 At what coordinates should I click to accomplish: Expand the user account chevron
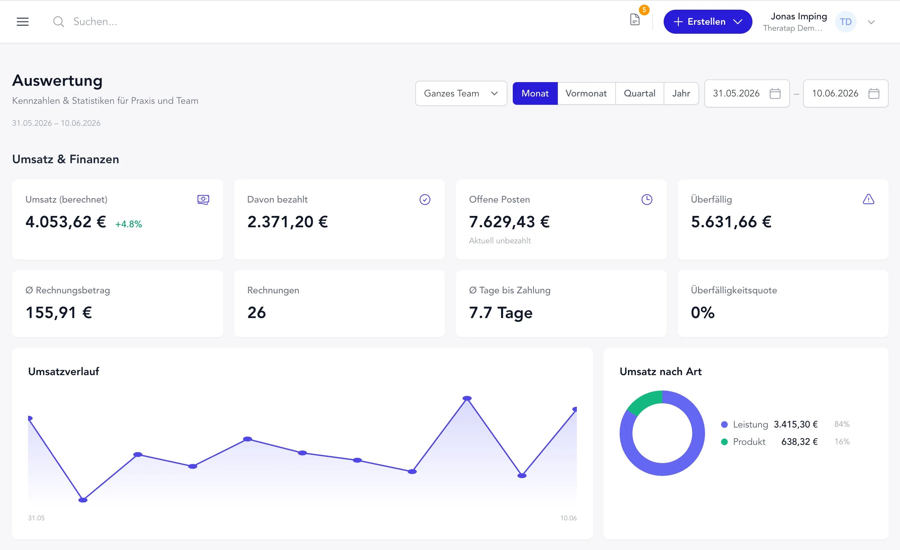click(x=871, y=22)
